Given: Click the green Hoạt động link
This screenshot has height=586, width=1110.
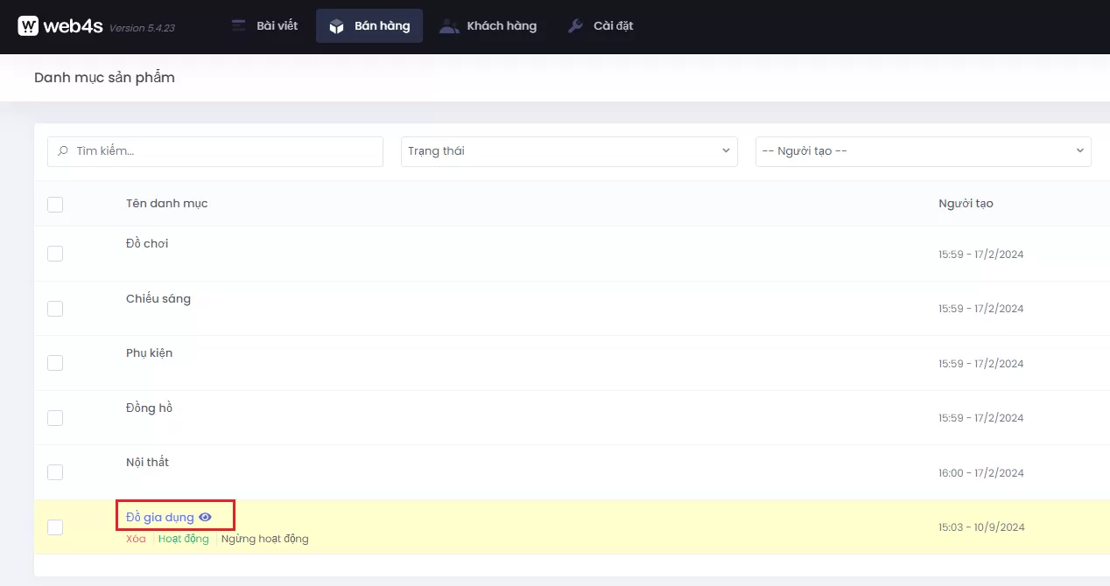Looking at the screenshot, I should [x=184, y=539].
